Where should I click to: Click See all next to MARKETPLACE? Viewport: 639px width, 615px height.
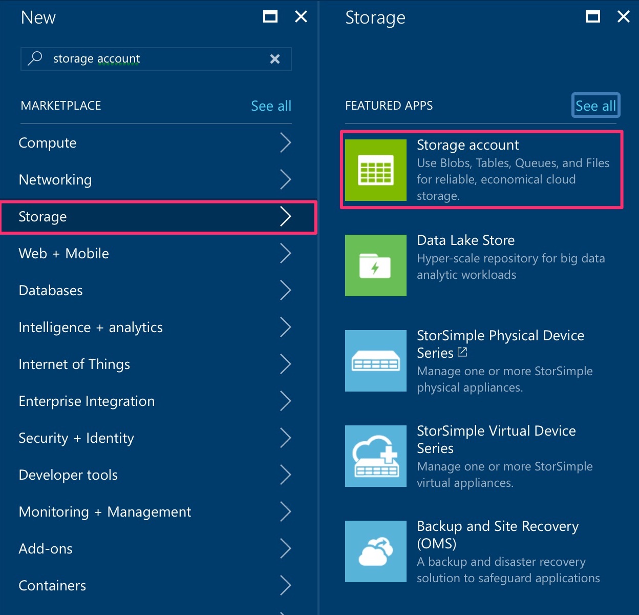click(271, 106)
